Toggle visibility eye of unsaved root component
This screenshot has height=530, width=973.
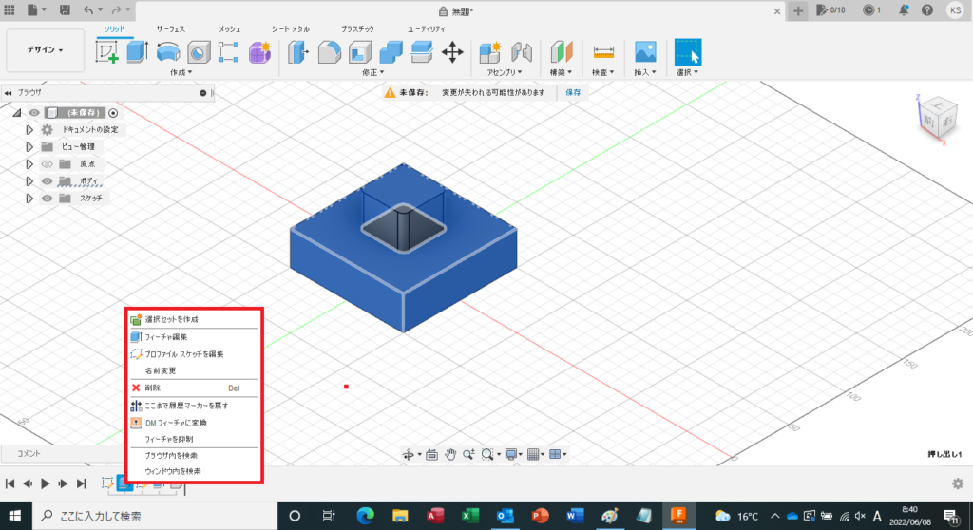[34, 113]
